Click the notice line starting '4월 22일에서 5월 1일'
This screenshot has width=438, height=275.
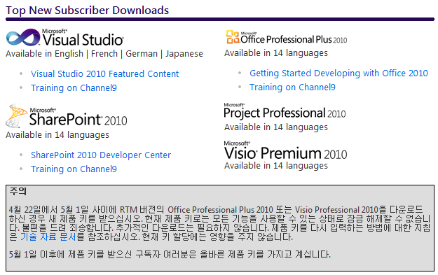(x=216, y=210)
